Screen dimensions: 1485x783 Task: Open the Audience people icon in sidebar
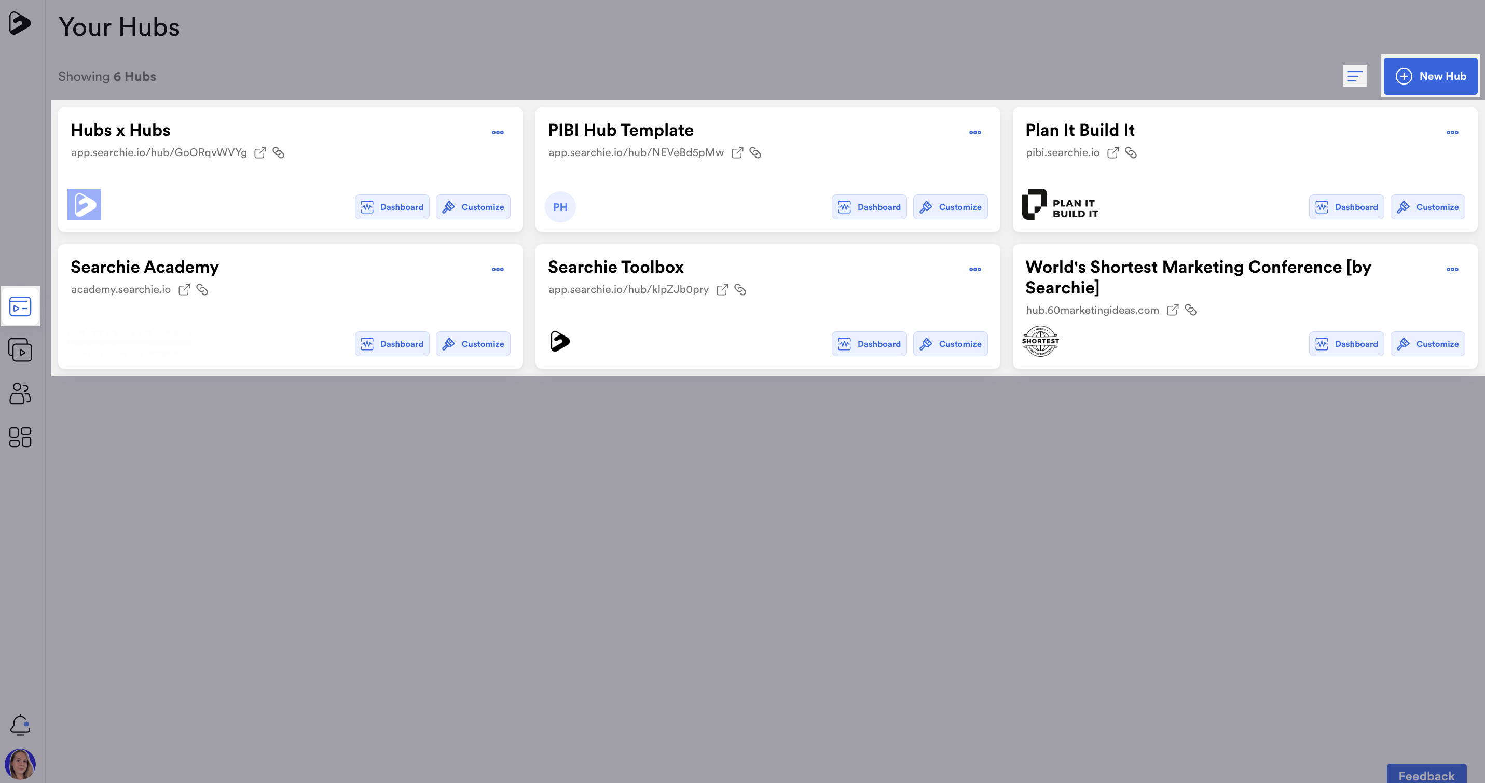(x=20, y=394)
